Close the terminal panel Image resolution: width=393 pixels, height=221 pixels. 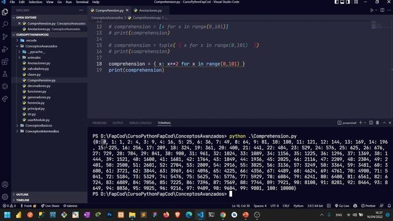tap(390, 123)
